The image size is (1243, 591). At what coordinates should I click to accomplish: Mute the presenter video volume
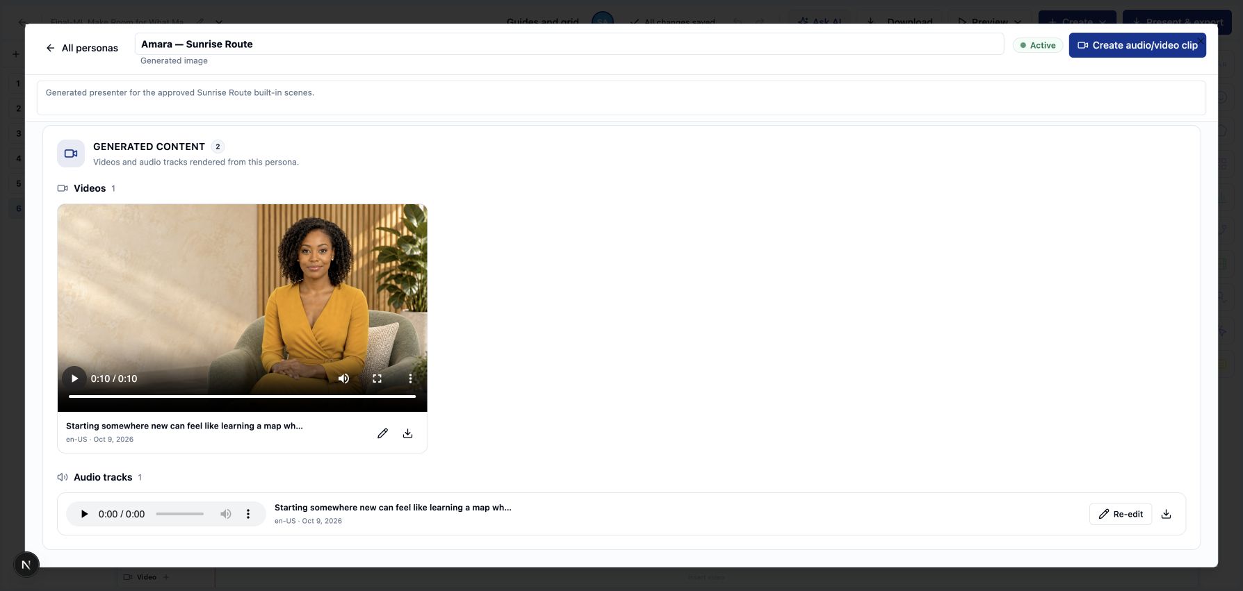pyautogui.click(x=343, y=378)
